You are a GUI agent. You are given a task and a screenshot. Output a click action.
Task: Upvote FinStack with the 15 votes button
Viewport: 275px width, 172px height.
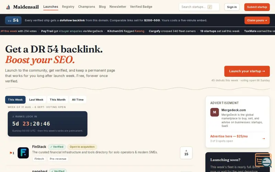(x=186, y=153)
